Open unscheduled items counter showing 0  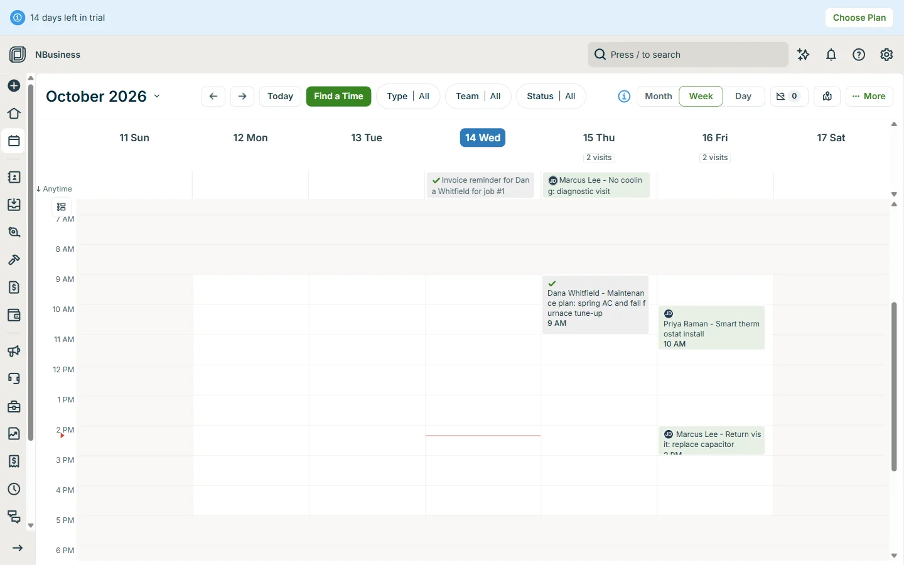pyautogui.click(x=789, y=96)
